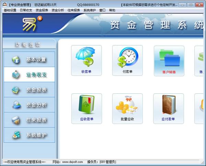This screenshot has width=206, height=166.
Task: Select 系统维护 in the sidebar
Action: pyautogui.click(x=29, y=135)
